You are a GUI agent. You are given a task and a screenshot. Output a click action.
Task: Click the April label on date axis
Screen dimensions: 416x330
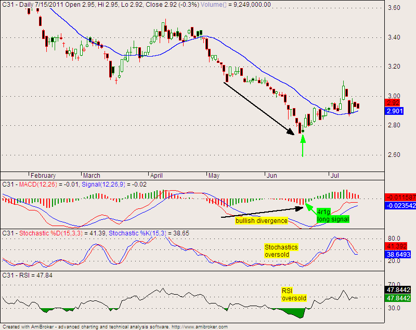point(157,176)
